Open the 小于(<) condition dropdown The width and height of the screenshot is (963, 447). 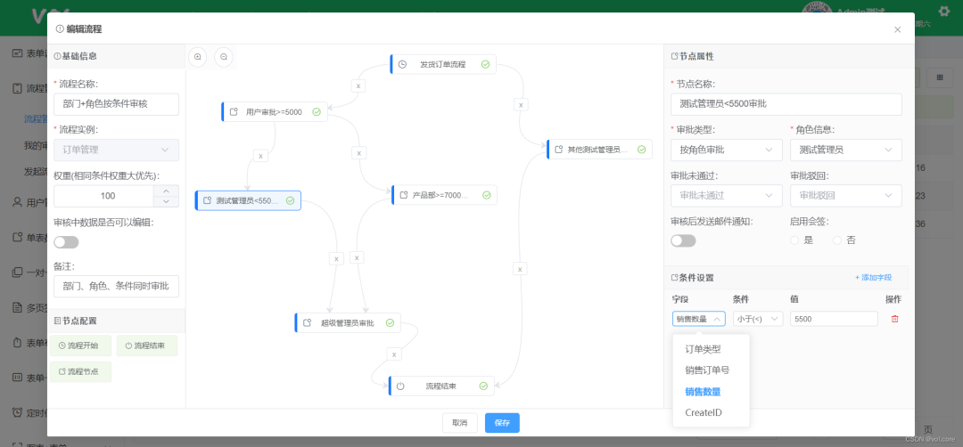tap(758, 319)
